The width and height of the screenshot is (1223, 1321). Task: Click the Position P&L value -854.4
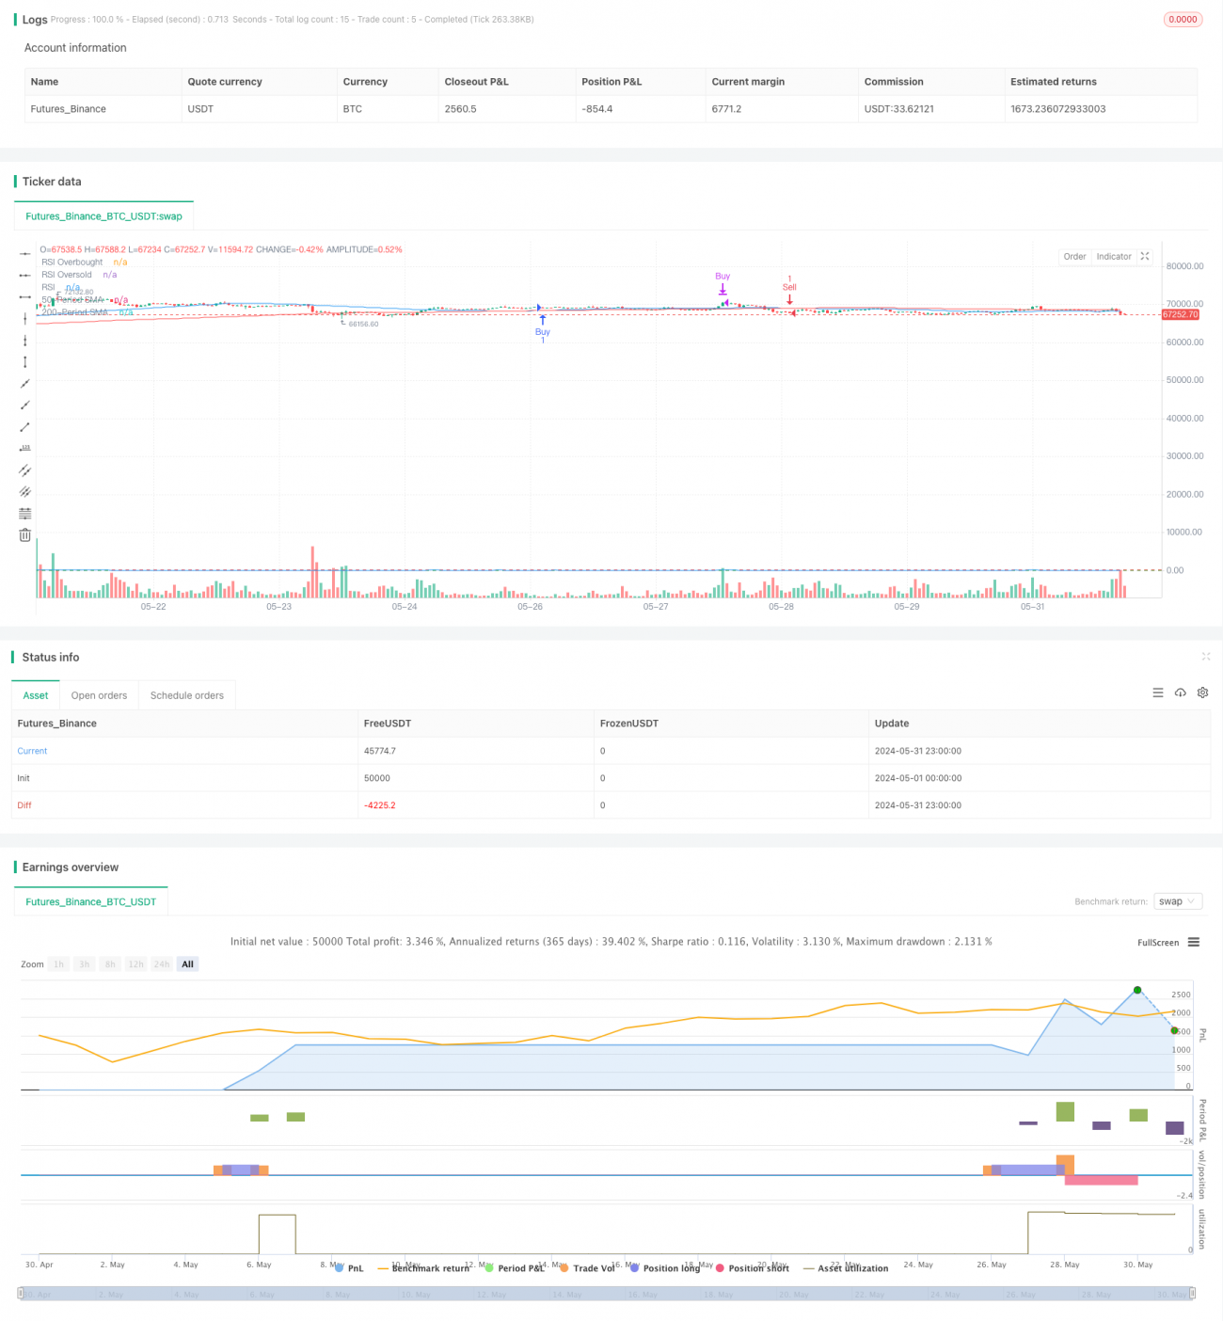(596, 109)
